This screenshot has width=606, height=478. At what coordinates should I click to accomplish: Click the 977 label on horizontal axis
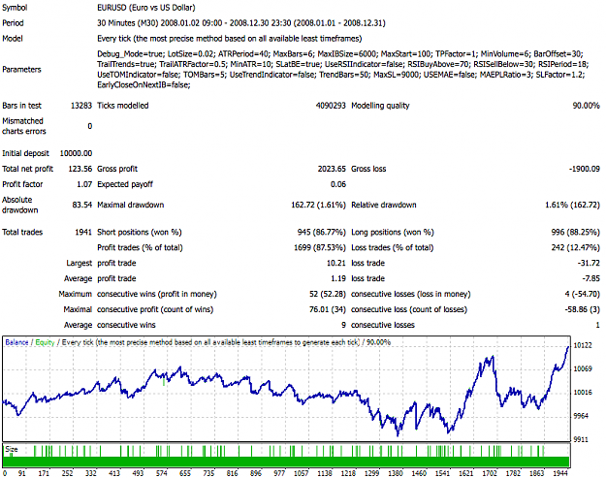coord(279,473)
